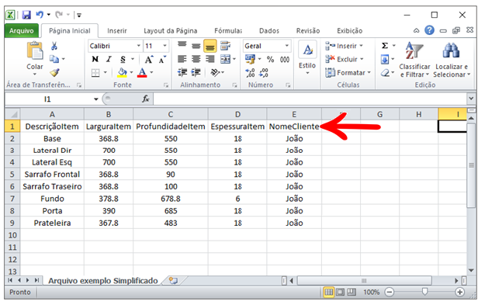Open the Estilo styles button
This screenshot has height=305, width=478.
click(x=307, y=58)
